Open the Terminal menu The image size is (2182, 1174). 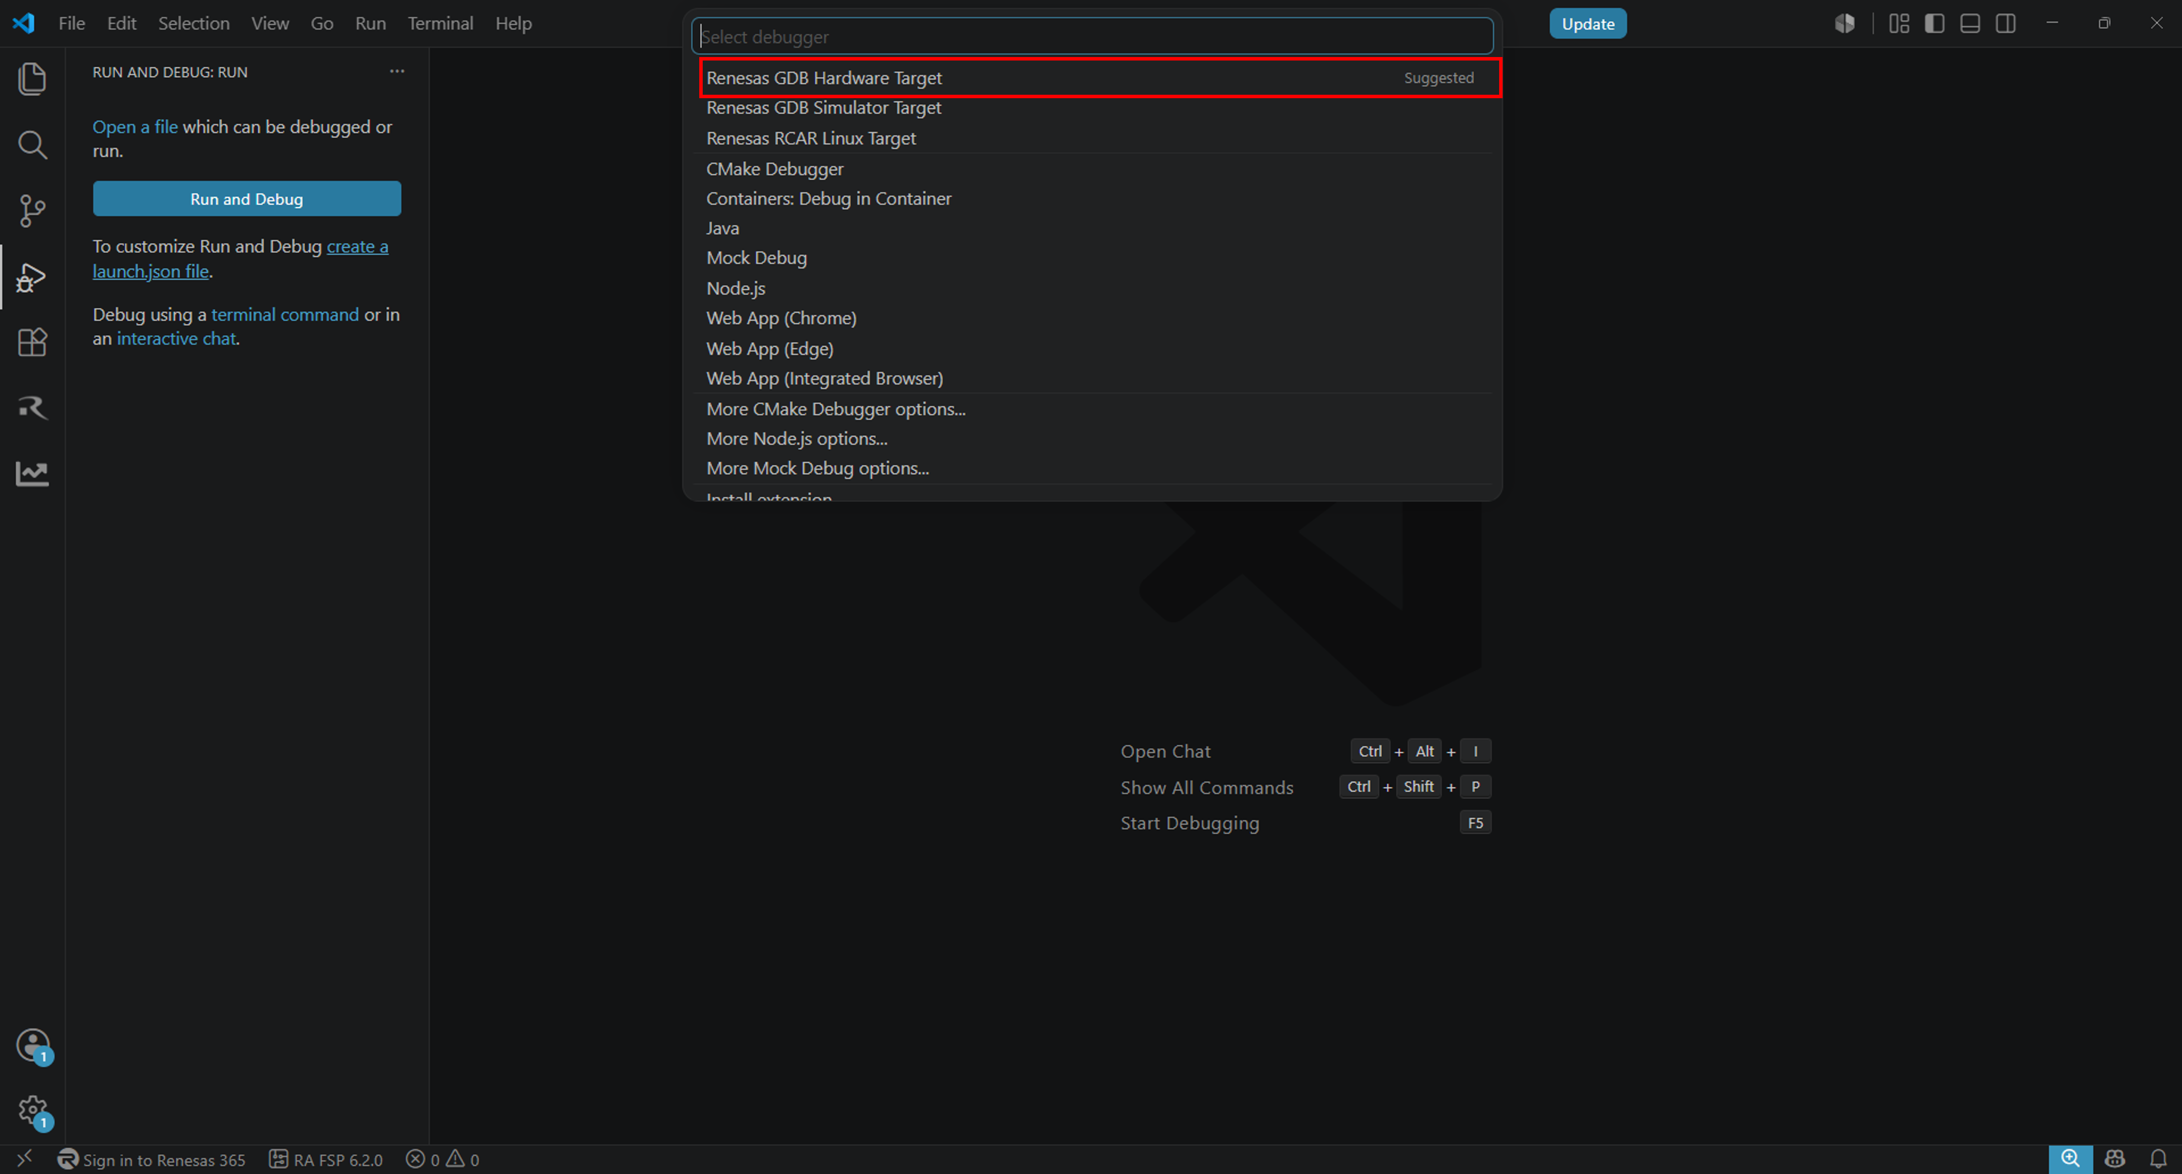coord(440,24)
